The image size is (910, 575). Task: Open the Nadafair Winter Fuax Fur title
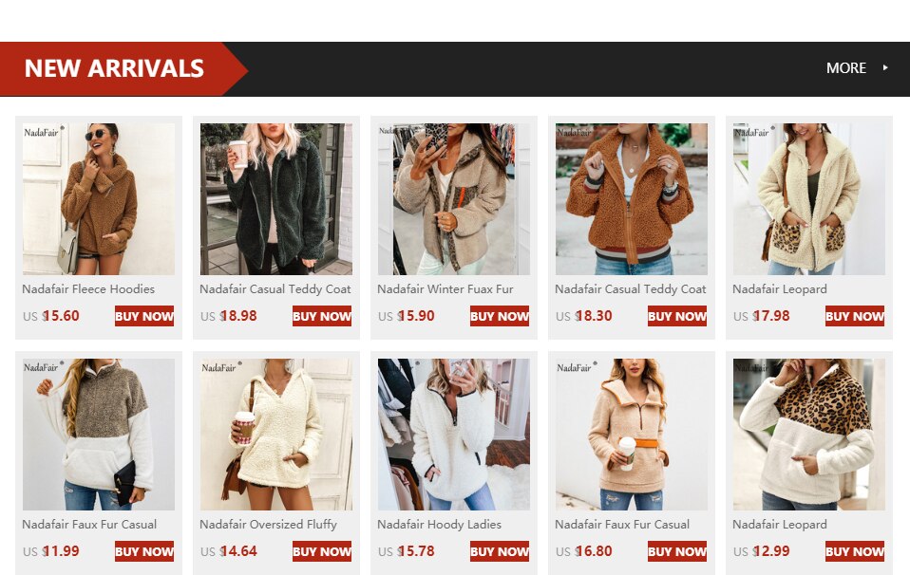pos(446,288)
